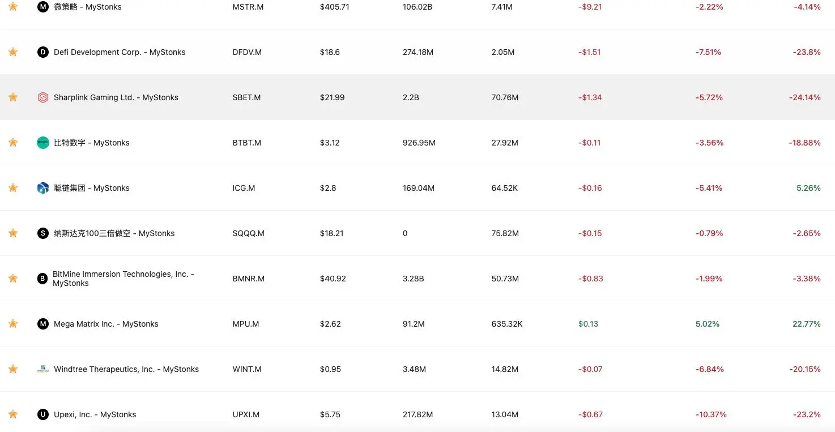The width and height of the screenshot is (835, 432).
Task: Click the Mega Matrix M logo icon
Action: (43, 324)
